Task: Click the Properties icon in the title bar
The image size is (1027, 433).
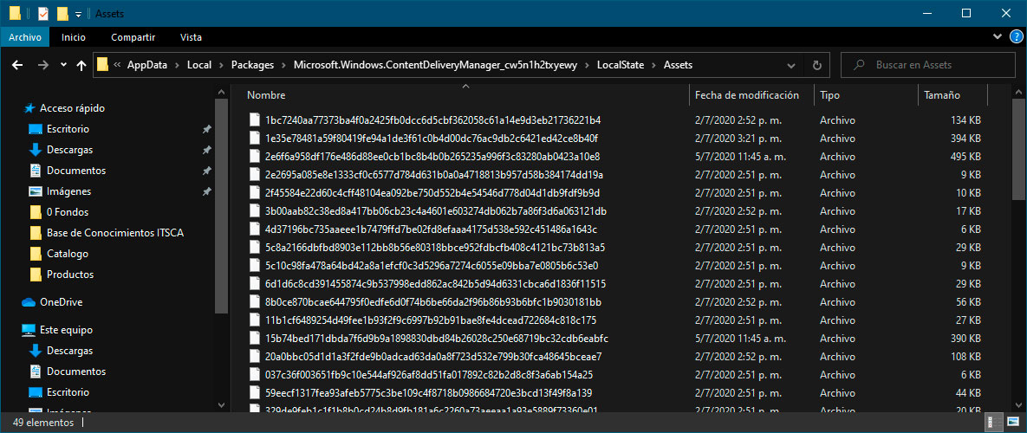Action: pyautogui.click(x=43, y=14)
